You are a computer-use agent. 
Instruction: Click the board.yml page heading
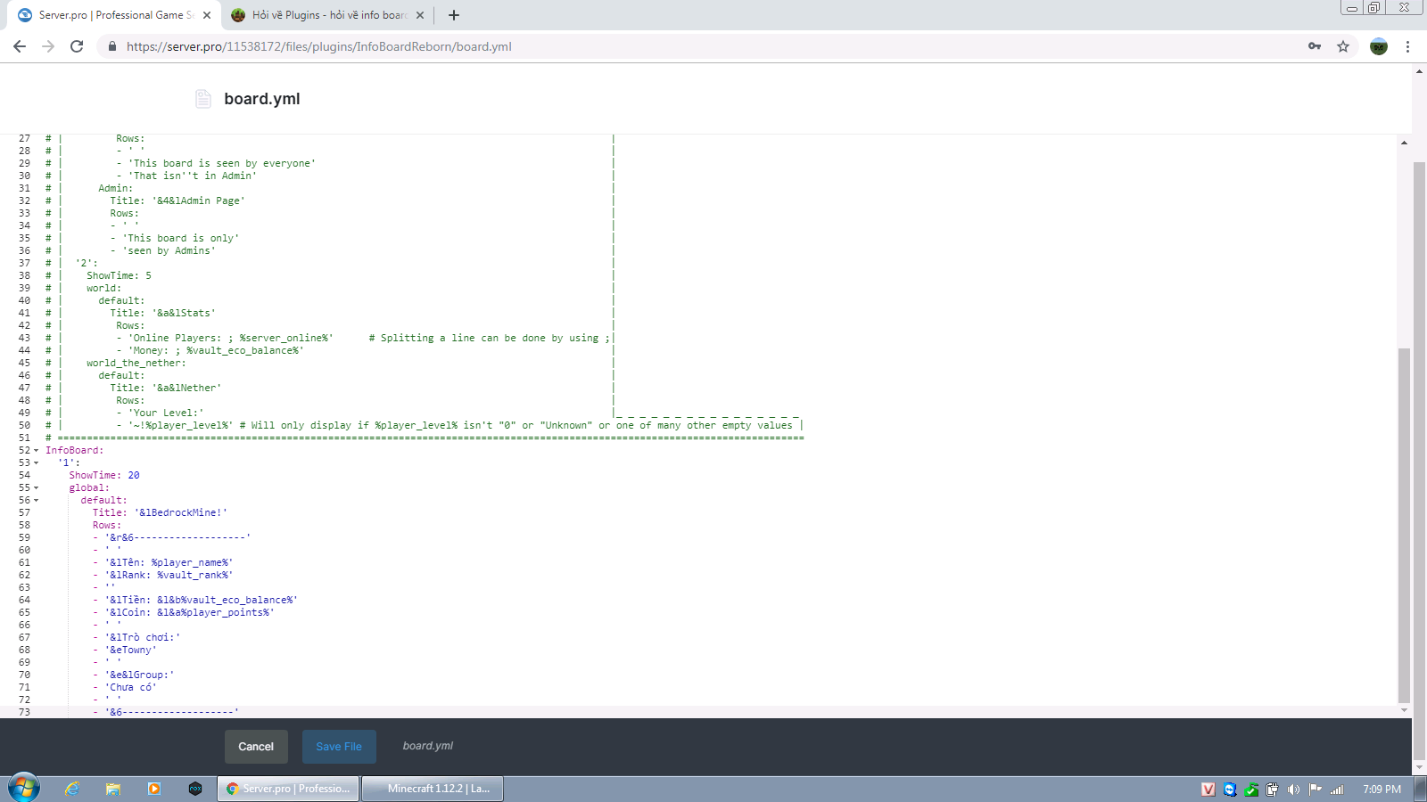pyautogui.click(x=262, y=99)
